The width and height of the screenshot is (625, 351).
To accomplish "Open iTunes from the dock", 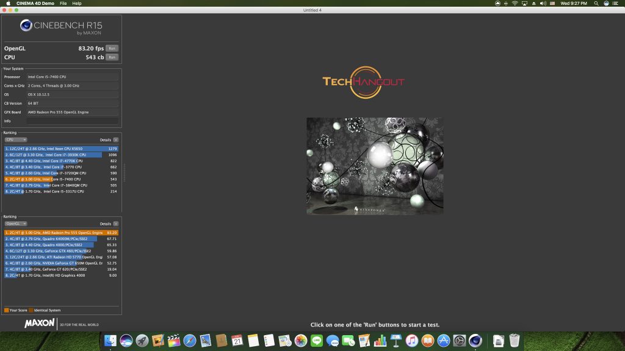I will [412, 341].
